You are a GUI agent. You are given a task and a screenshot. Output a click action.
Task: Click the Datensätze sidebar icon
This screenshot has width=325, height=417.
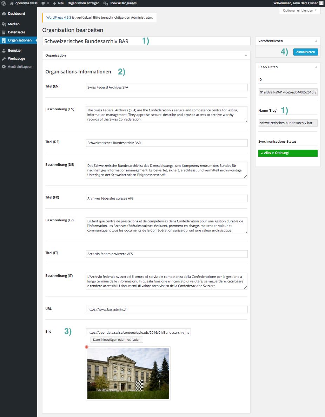pyautogui.click(x=4, y=32)
